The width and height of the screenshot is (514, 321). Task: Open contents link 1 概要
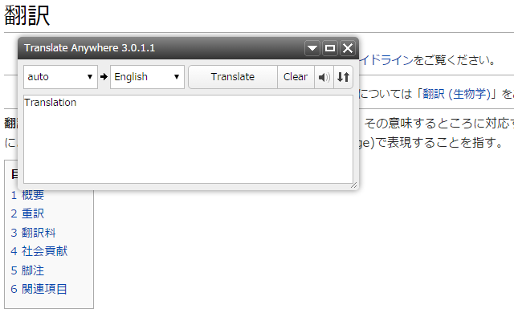27,195
